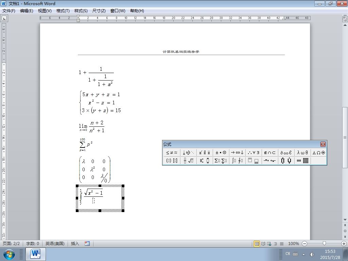Click the scroll up arrow of the vertical scrollbar
348x261 pixels.
tap(345, 25)
